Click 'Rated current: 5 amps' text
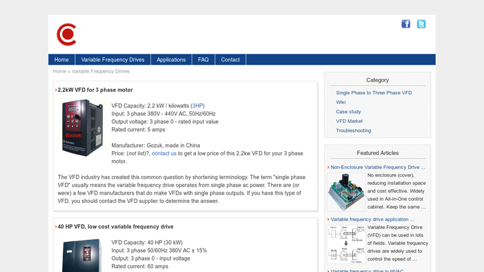This screenshot has width=484, height=272. (139, 129)
